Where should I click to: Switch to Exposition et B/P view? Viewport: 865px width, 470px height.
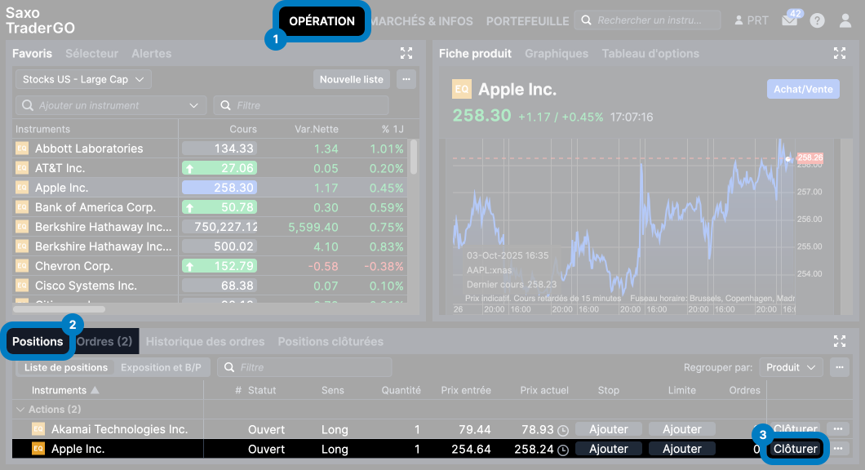point(161,367)
